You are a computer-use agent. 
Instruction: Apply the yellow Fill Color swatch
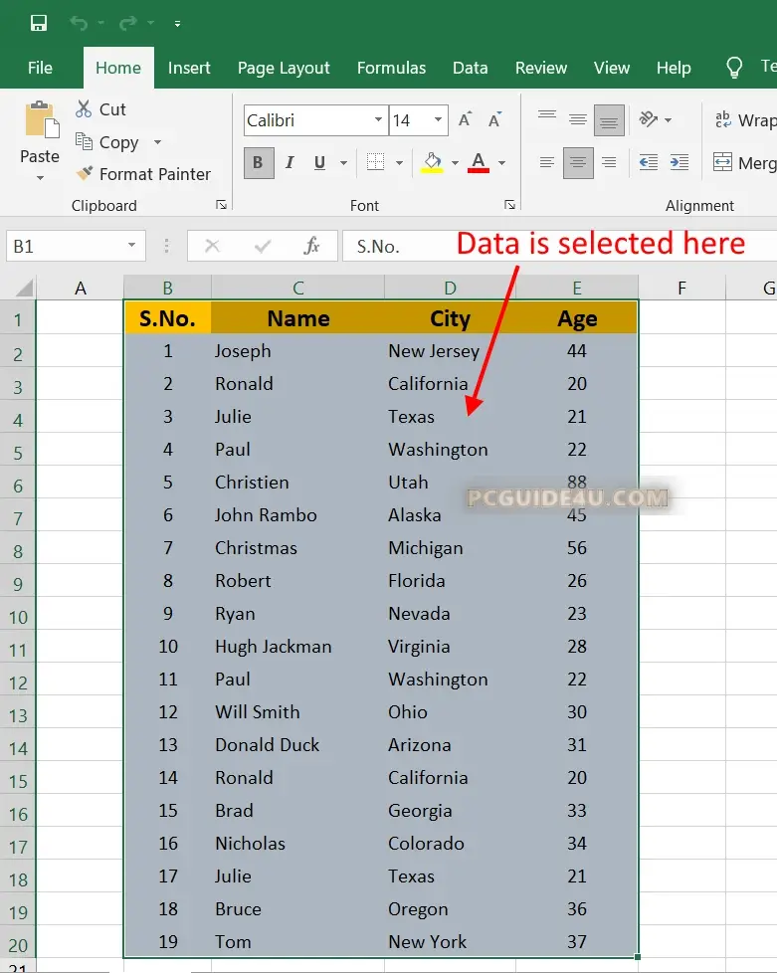(x=432, y=162)
